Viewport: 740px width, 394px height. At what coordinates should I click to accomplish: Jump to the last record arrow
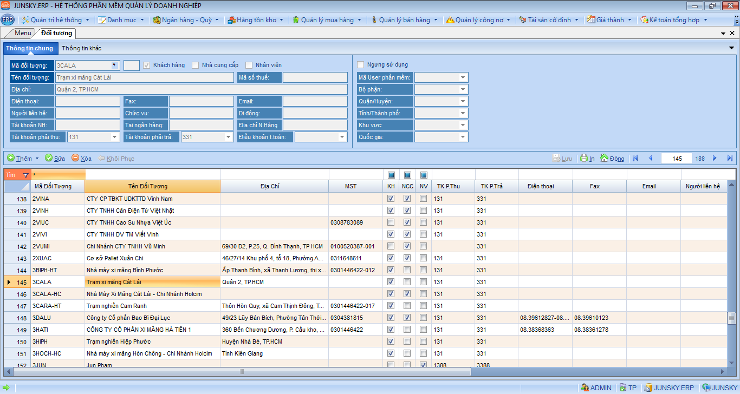(x=730, y=158)
